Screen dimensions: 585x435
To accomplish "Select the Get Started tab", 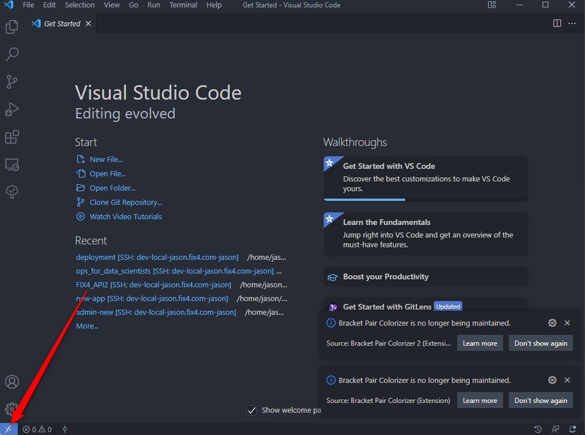I will coord(62,23).
